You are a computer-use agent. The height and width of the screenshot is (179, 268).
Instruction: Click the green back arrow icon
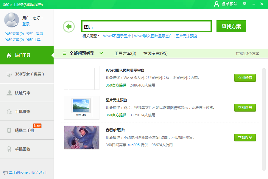pyautogui.click(x=69, y=27)
